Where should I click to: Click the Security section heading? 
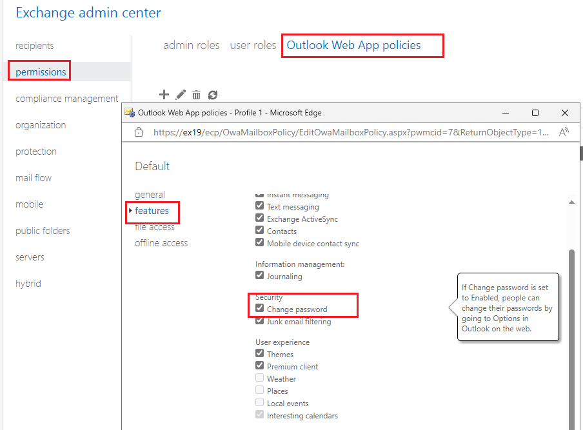269,297
